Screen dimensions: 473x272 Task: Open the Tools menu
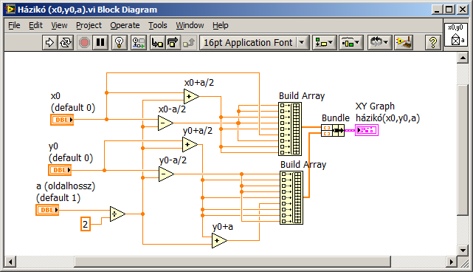pos(157,25)
